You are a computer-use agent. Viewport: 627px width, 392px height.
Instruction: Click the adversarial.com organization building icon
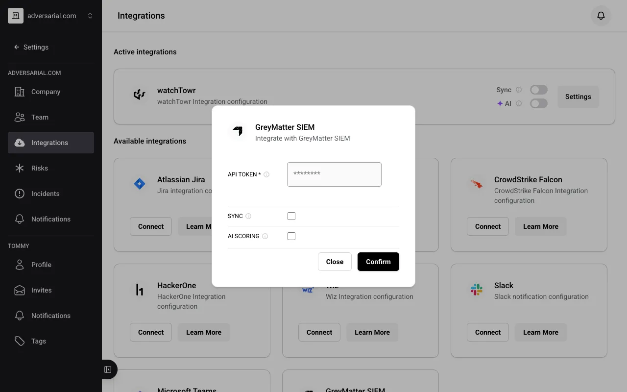tap(16, 16)
